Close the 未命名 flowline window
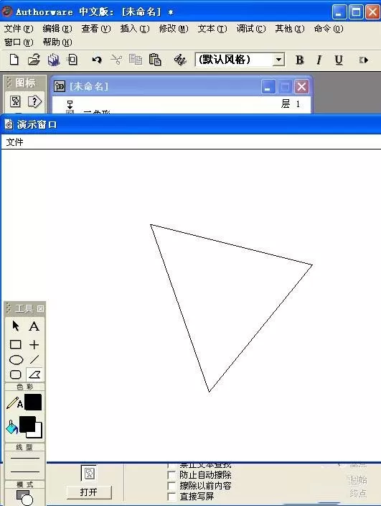This screenshot has width=381, height=506. point(301,86)
